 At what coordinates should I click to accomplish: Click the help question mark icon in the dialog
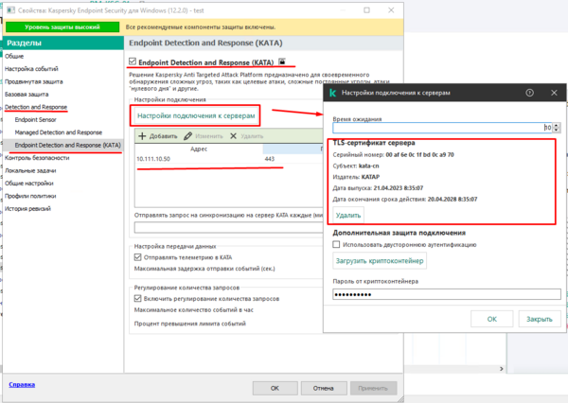tap(528, 93)
